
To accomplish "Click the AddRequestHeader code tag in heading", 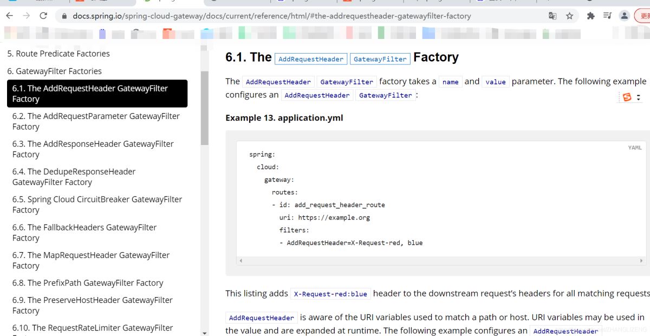I will click(x=311, y=59).
